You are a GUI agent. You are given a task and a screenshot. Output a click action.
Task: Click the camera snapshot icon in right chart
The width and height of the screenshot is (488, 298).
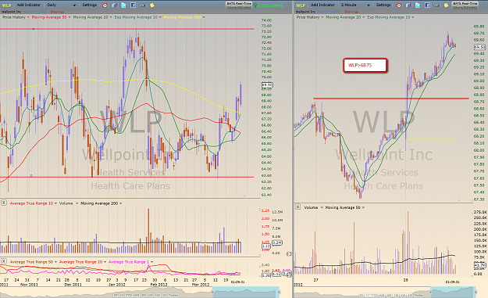coord(436,5)
